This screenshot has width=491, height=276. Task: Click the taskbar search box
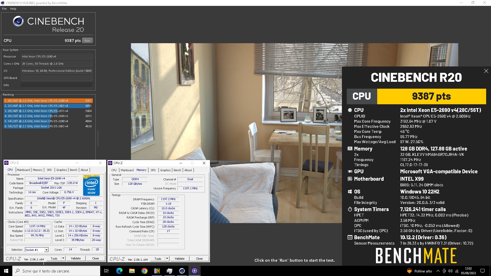point(56,271)
